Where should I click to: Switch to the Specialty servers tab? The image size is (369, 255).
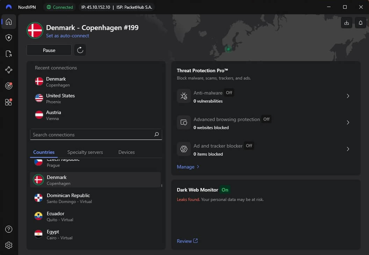coord(85,152)
